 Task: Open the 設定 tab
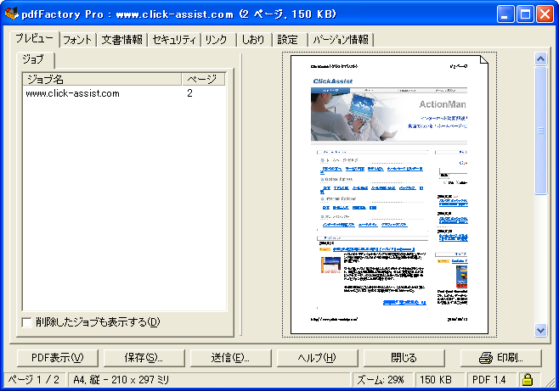pyautogui.click(x=290, y=40)
